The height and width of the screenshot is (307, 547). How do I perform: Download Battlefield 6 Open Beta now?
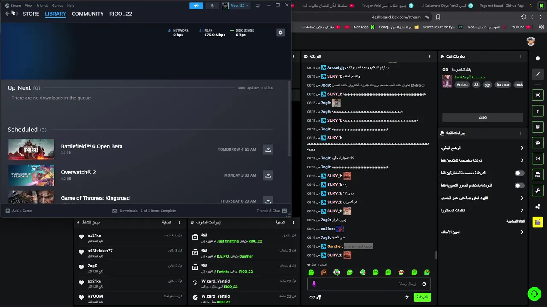[268, 149]
